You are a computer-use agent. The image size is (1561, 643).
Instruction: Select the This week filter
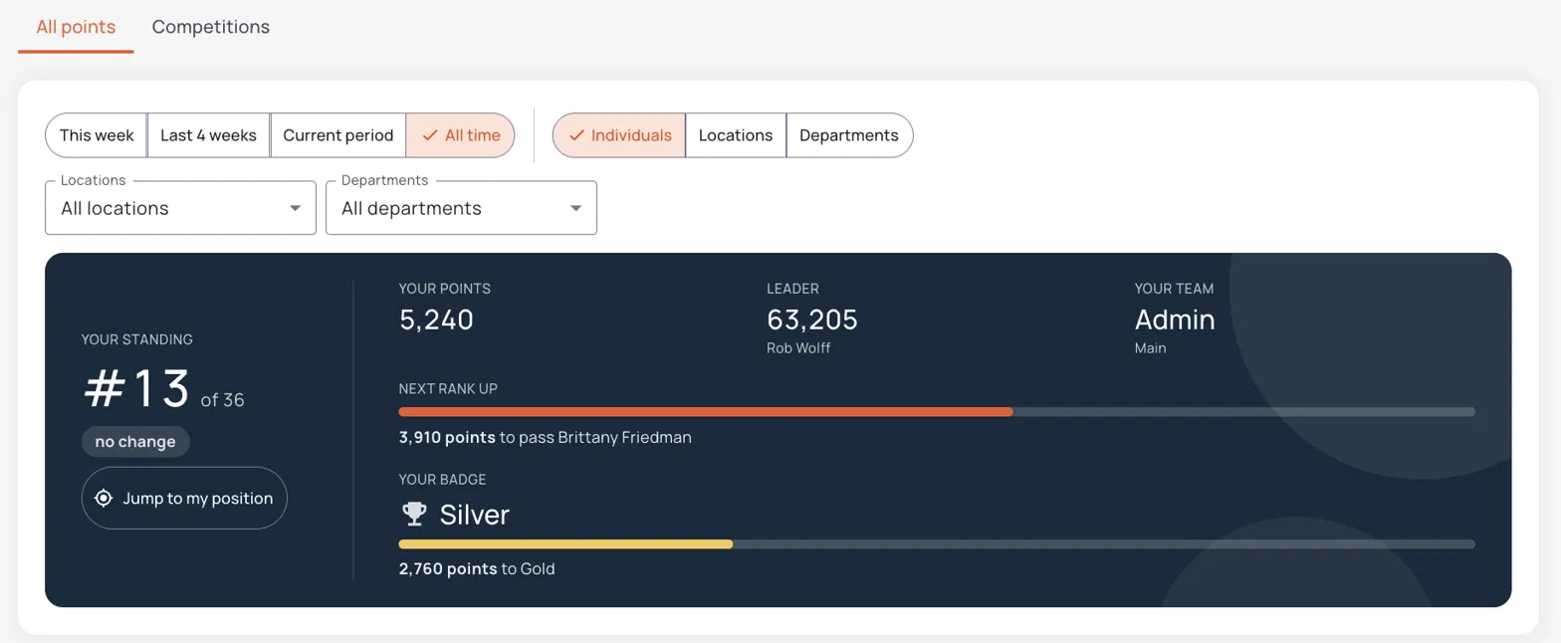tap(97, 135)
